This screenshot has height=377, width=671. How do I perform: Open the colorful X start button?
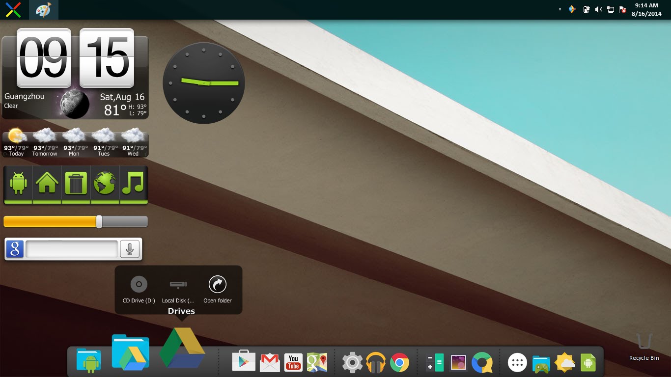(13, 10)
